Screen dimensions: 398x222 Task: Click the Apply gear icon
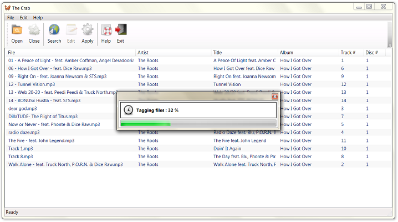click(x=88, y=30)
